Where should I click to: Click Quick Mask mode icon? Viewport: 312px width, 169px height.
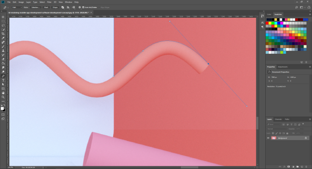pos(3,115)
